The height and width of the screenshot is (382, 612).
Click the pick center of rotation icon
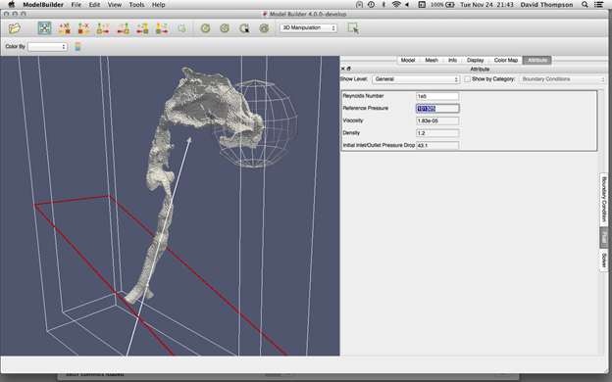pyautogui.click(x=244, y=28)
